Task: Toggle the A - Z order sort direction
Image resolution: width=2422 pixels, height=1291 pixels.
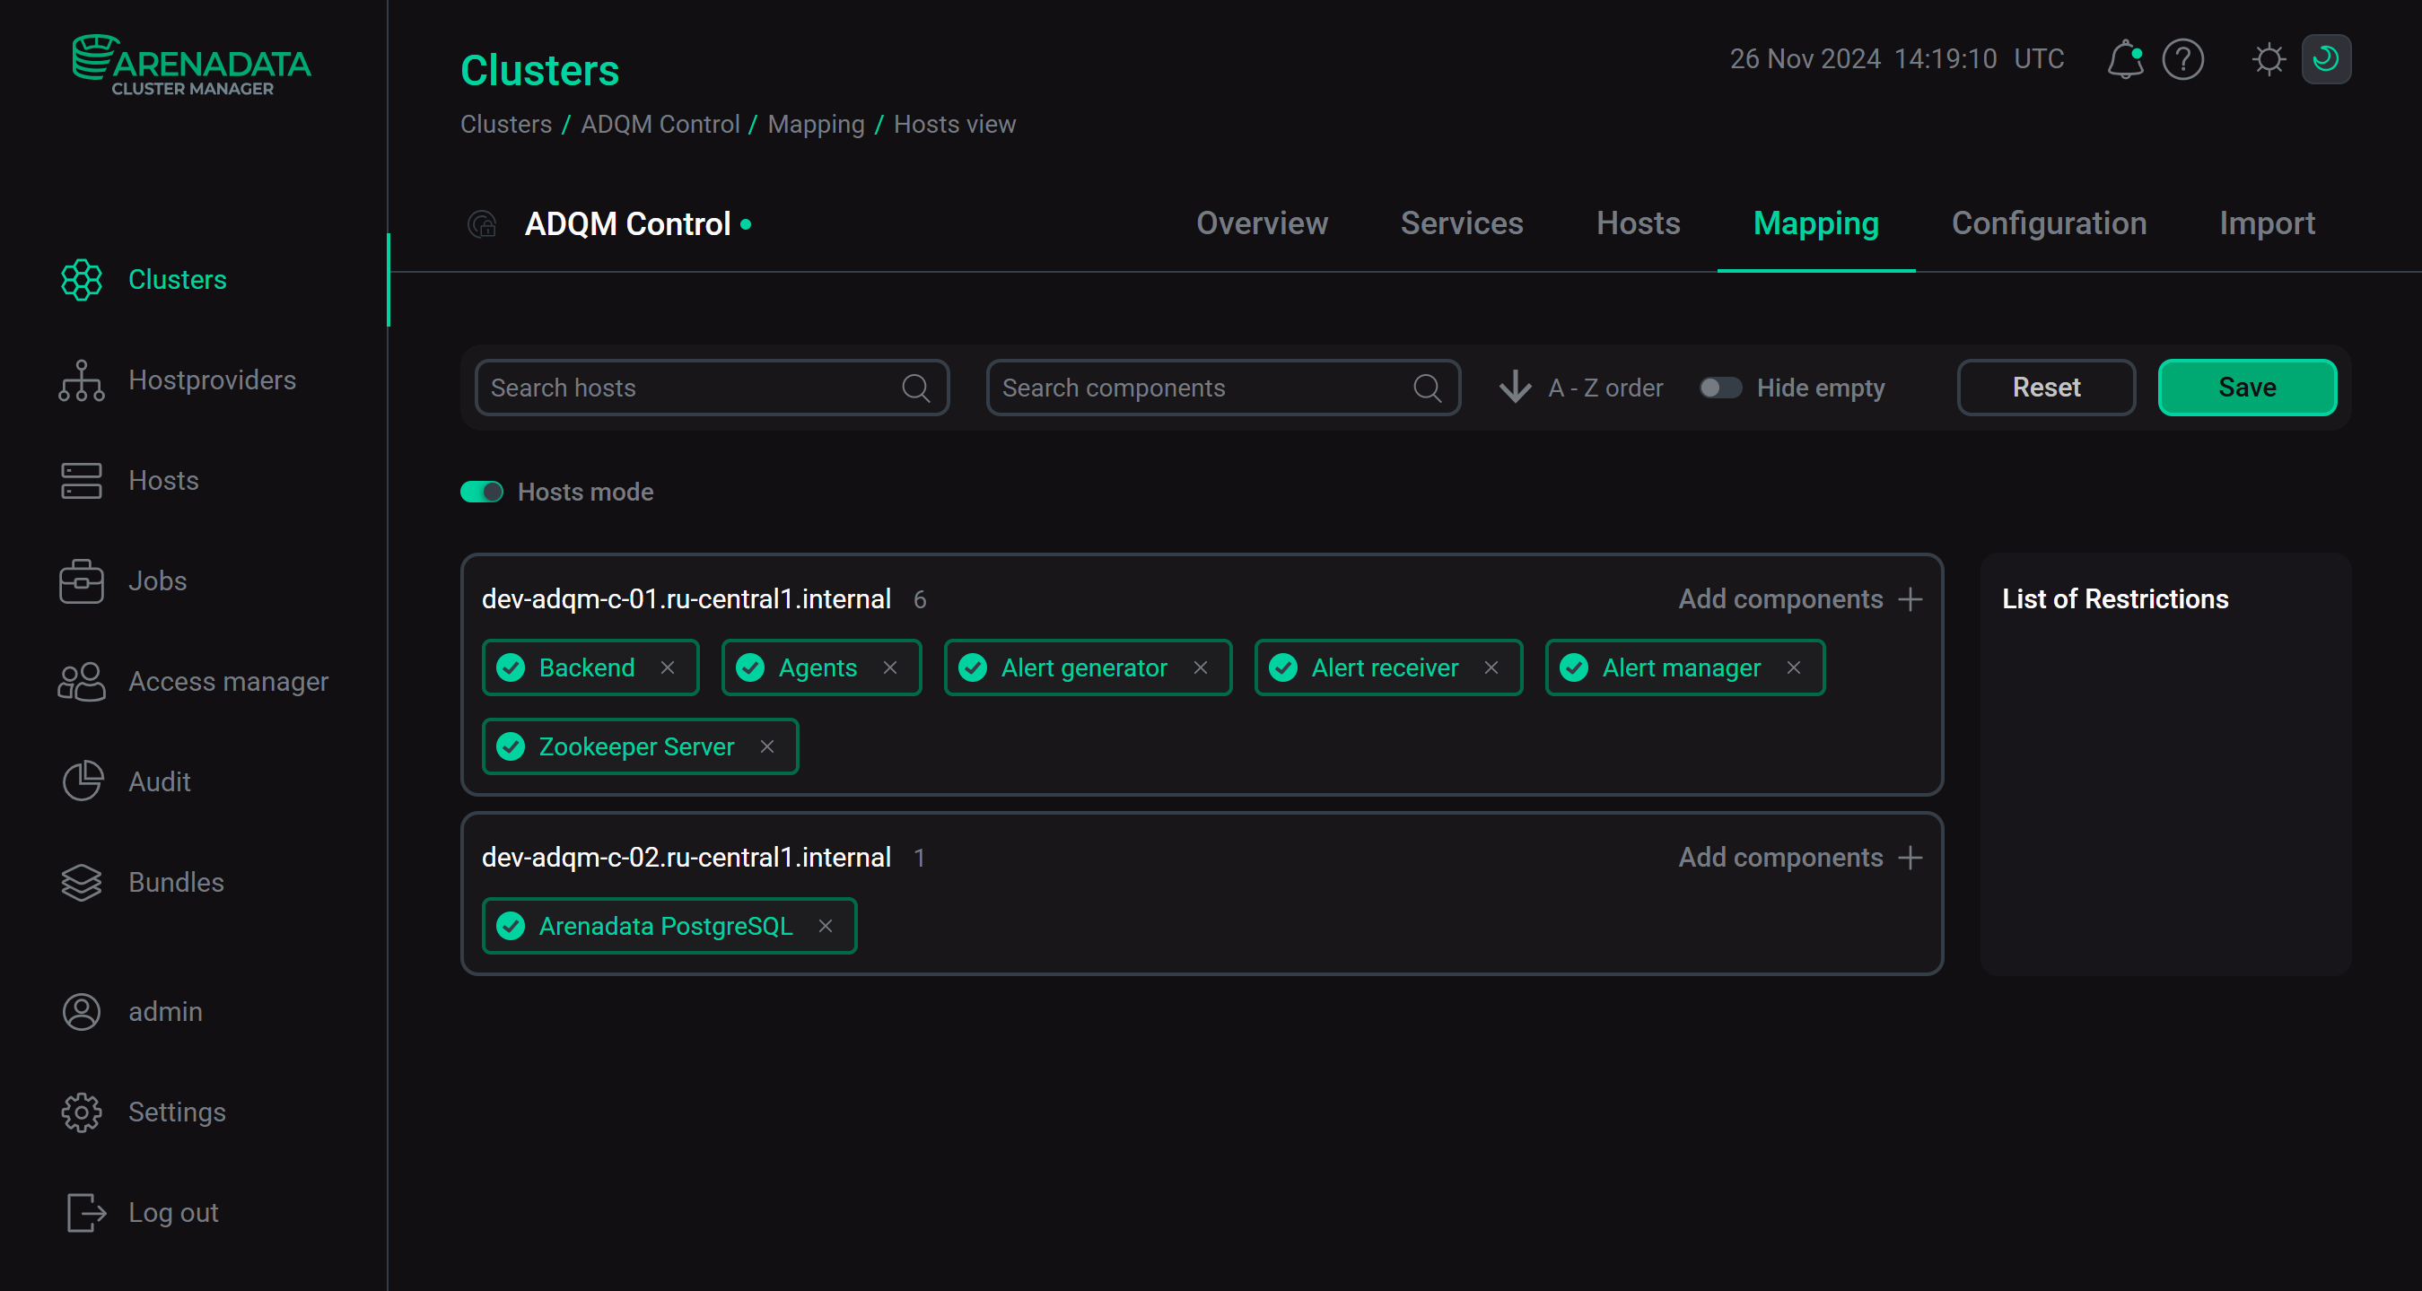Action: coord(1581,388)
